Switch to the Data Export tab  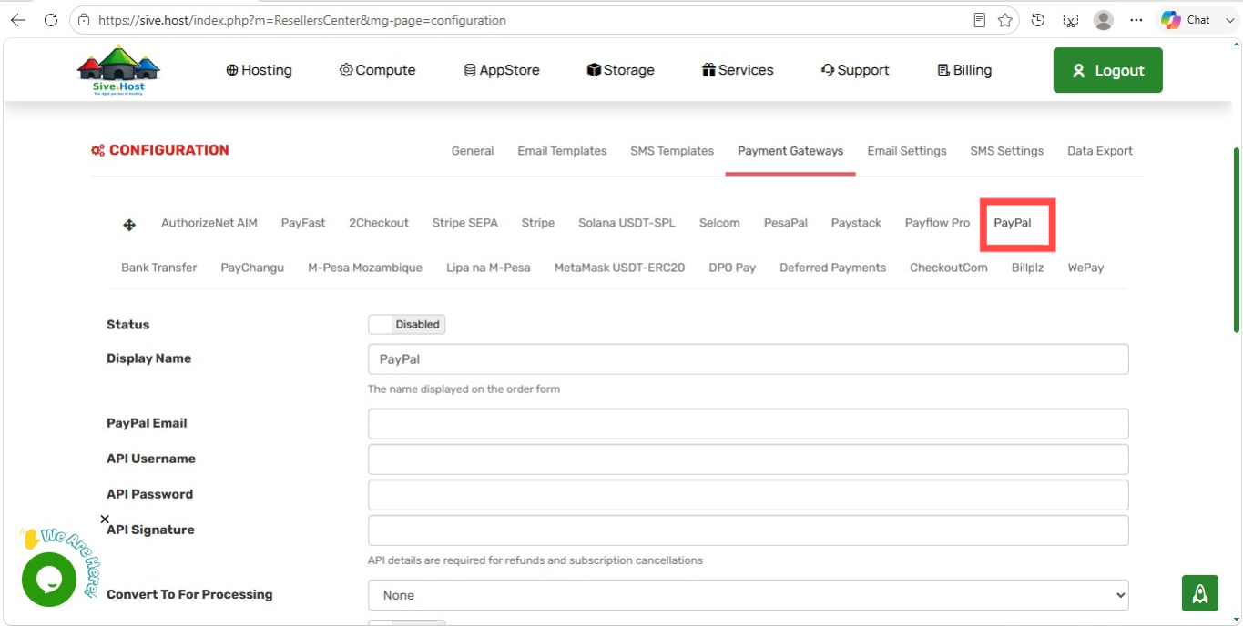coord(1100,151)
